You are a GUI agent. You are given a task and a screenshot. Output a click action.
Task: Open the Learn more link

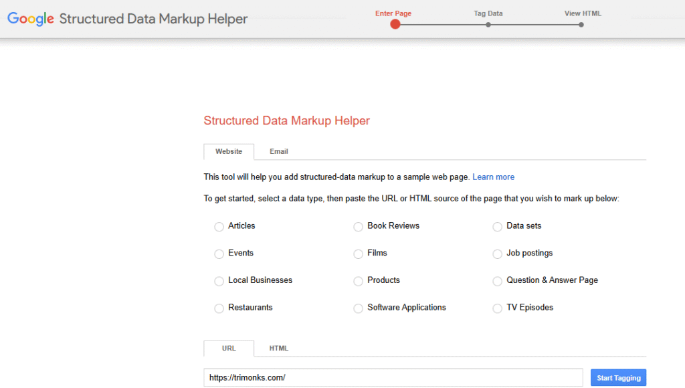pyautogui.click(x=493, y=177)
